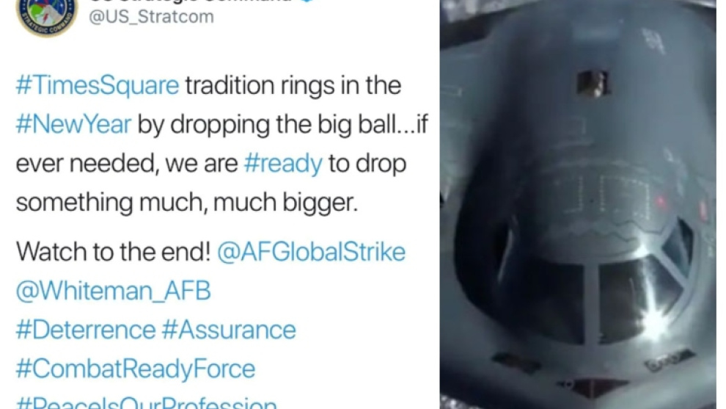Viewport: 726px width, 409px height.
Task: Select the #ready hashtag
Action: [x=283, y=164]
